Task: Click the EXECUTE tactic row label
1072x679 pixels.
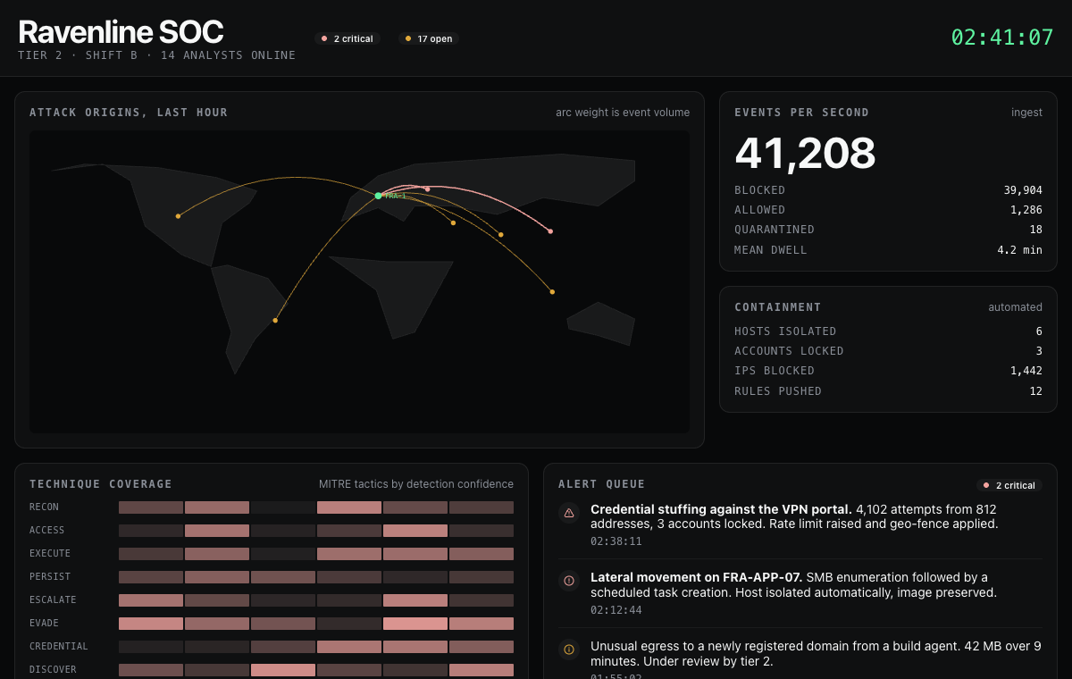Action: click(x=50, y=554)
